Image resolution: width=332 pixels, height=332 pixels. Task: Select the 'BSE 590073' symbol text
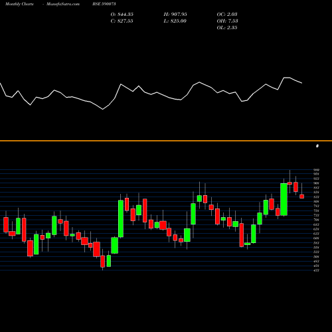[x=104, y=4]
